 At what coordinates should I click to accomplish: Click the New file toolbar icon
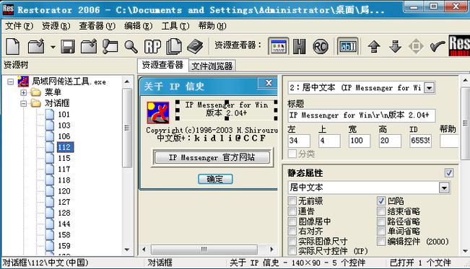coord(13,46)
